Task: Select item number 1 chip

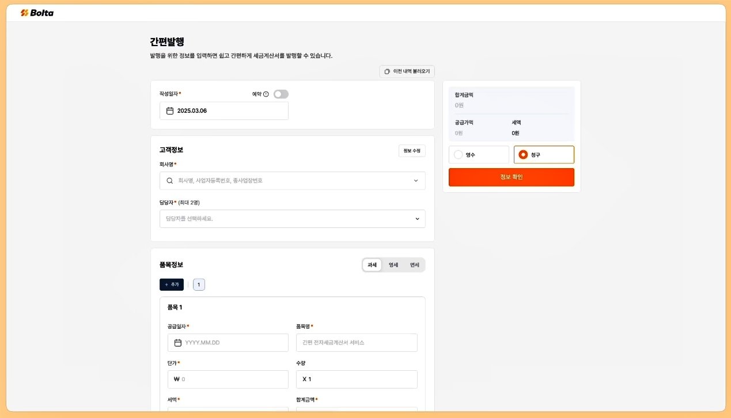Action: click(199, 285)
